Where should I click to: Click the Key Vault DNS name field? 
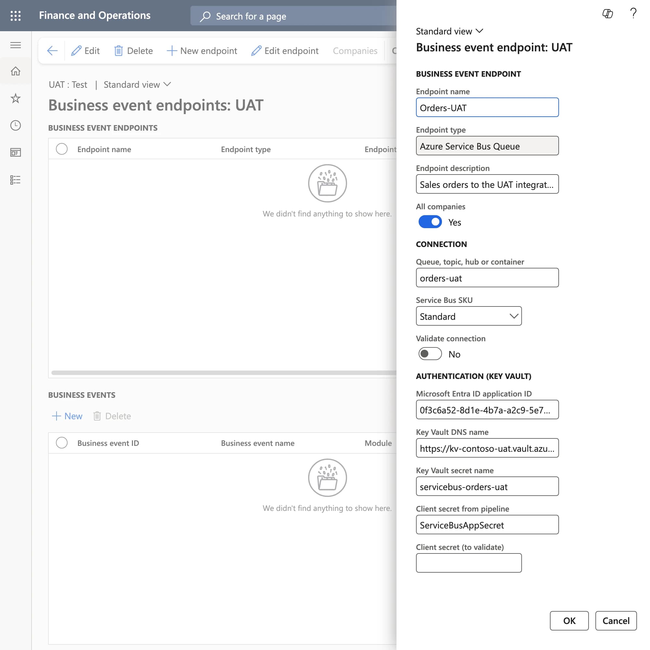click(487, 448)
